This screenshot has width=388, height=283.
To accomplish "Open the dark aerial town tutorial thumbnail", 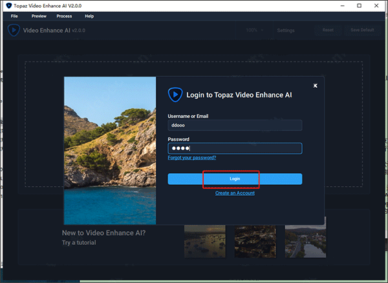I will click(255, 241).
